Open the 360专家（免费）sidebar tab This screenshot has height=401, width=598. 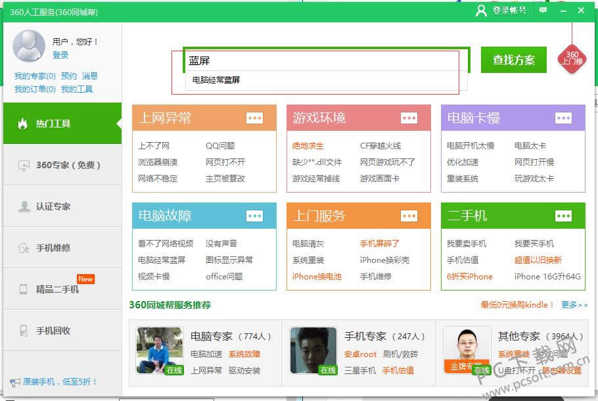click(x=62, y=165)
